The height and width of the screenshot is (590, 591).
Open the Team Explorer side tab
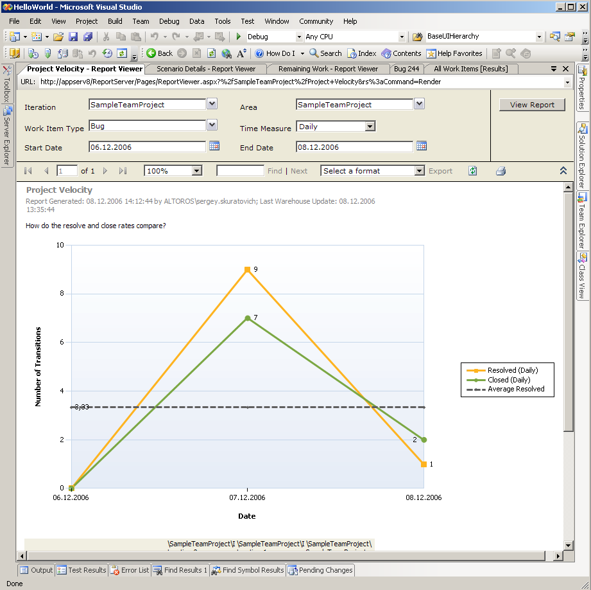tap(582, 220)
